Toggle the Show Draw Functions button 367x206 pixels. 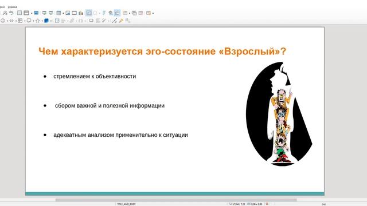[x=117, y=13]
